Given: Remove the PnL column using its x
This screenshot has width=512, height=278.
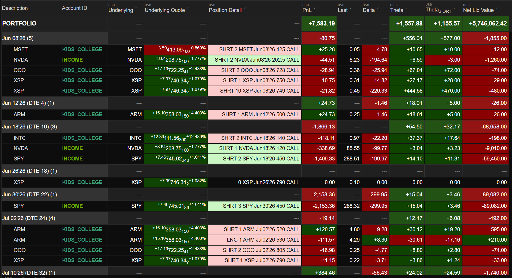Looking at the screenshot, I should tap(314, 9).
